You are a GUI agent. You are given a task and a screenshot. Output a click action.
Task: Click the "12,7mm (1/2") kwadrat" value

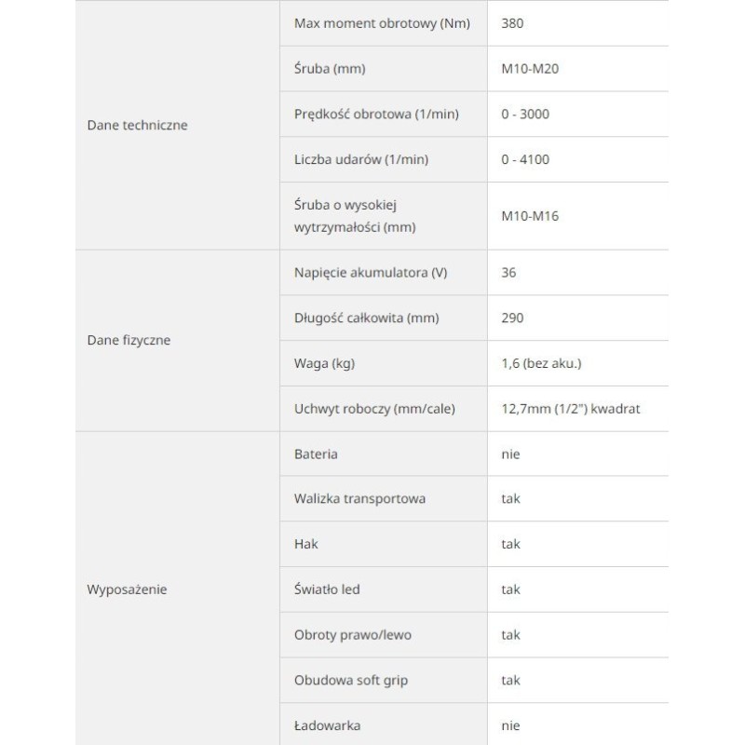570,409
